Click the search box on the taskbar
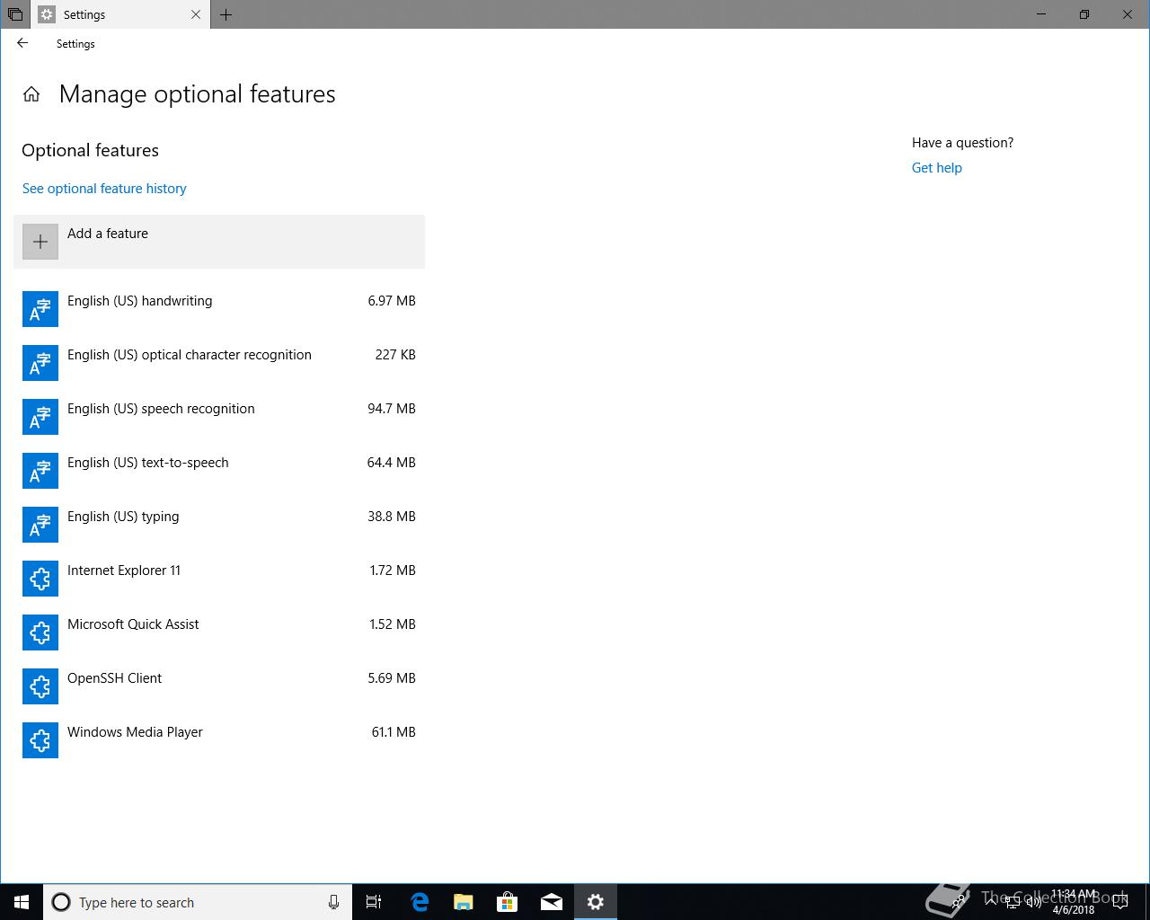 [x=197, y=902]
